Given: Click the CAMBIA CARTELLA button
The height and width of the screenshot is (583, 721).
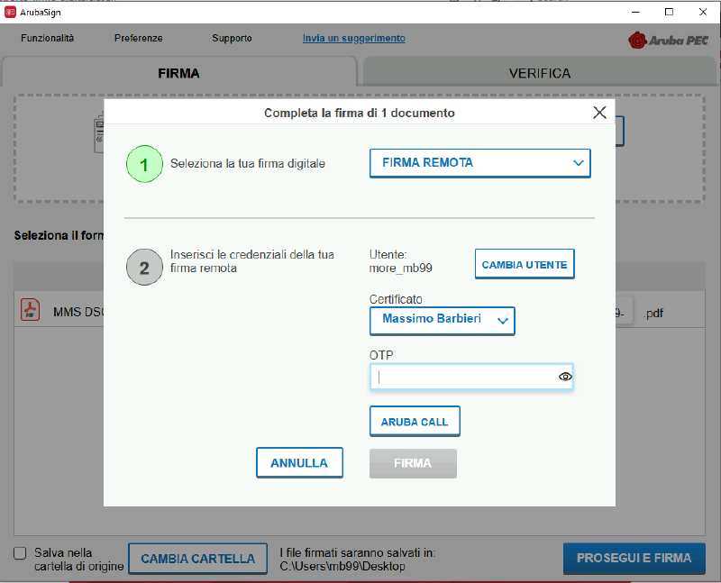Looking at the screenshot, I should [197, 559].
